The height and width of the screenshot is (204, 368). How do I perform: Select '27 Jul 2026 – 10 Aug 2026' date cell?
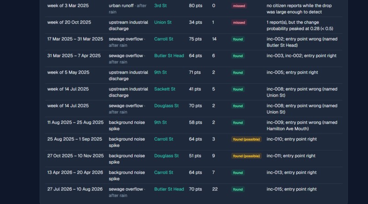click(x=75, y=189)
